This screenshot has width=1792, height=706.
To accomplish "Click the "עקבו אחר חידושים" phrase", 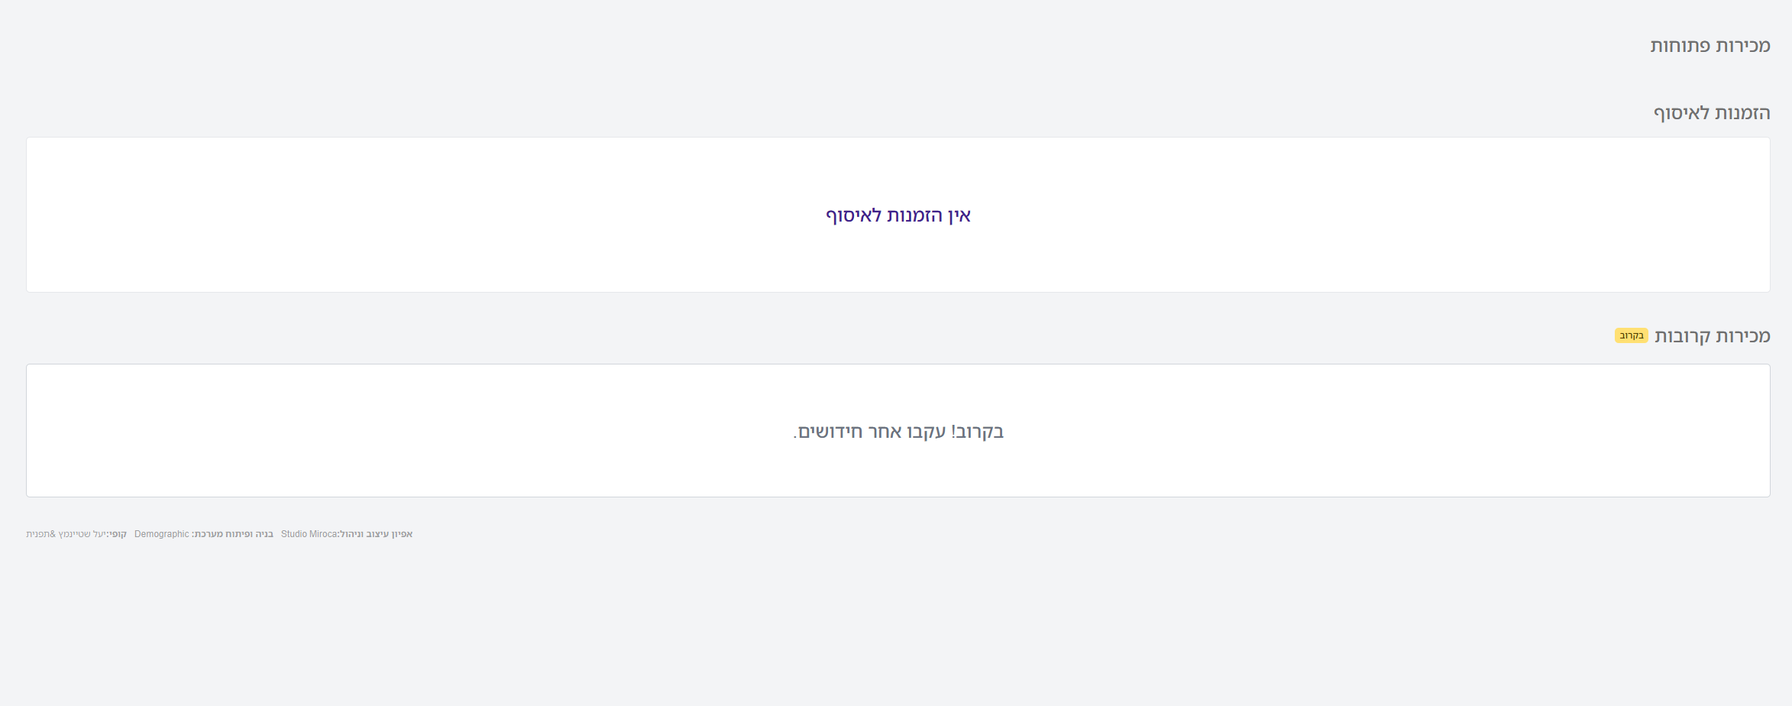I will pyautogui.click(x=871, y=432).
